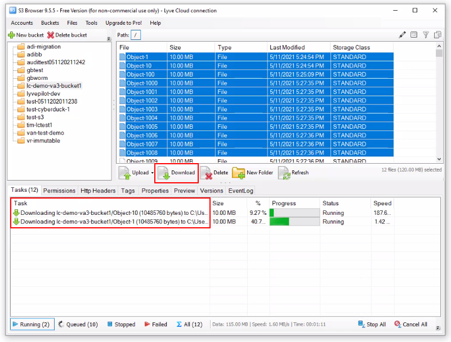451x342 pixels.
Task: Toggle the Queued (10) task filter
Action: point(78,325)
